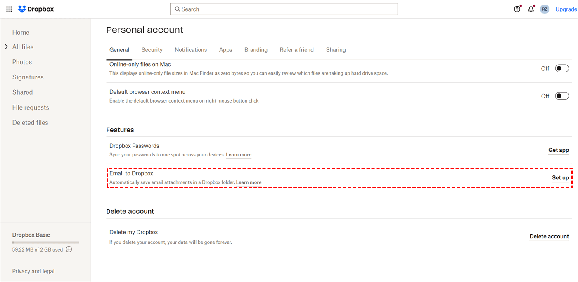Expand the All files tree chevron
The width and height of the screenshot is (578, 282).
click(x=6, y=47)
